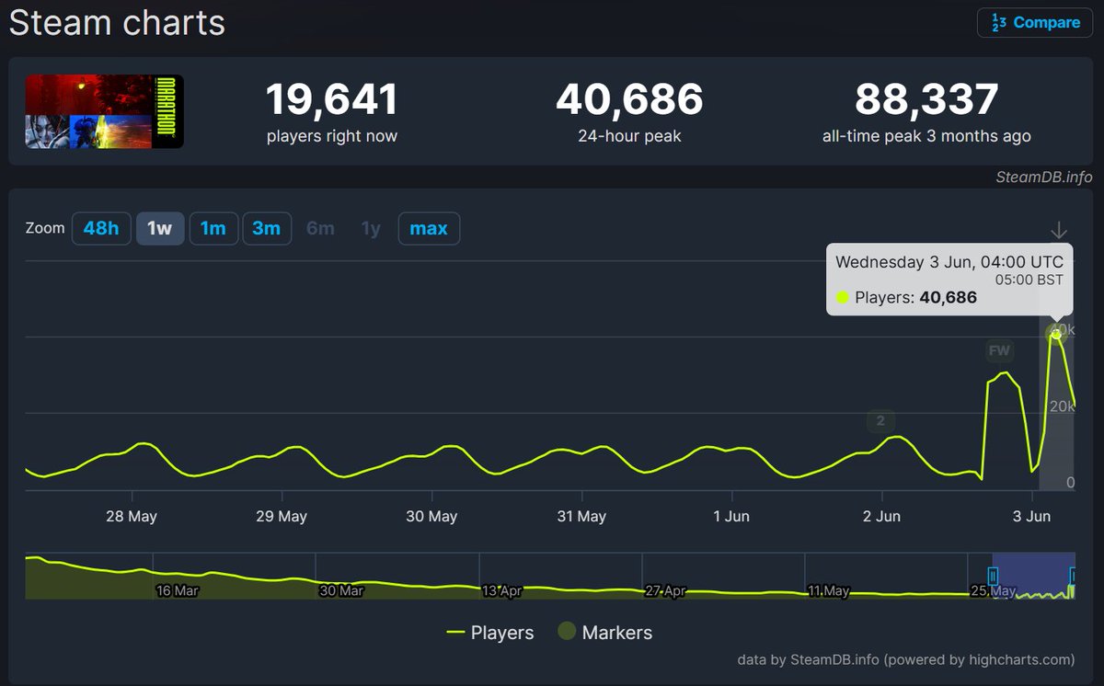This screenshot has height=686, width=1104.
Task: Click the 30 Mar navigator label
Action: (x=340, y=590)
